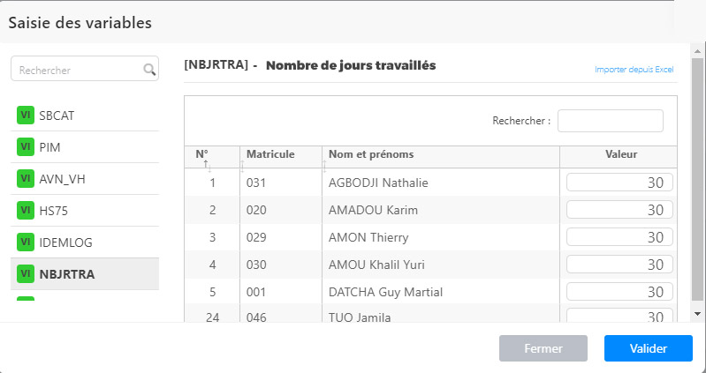Image resolution: width=706 pixels, height=373 pixels.
Task: Sort the table by Matricule column arrow
Action: click(242, 167)
